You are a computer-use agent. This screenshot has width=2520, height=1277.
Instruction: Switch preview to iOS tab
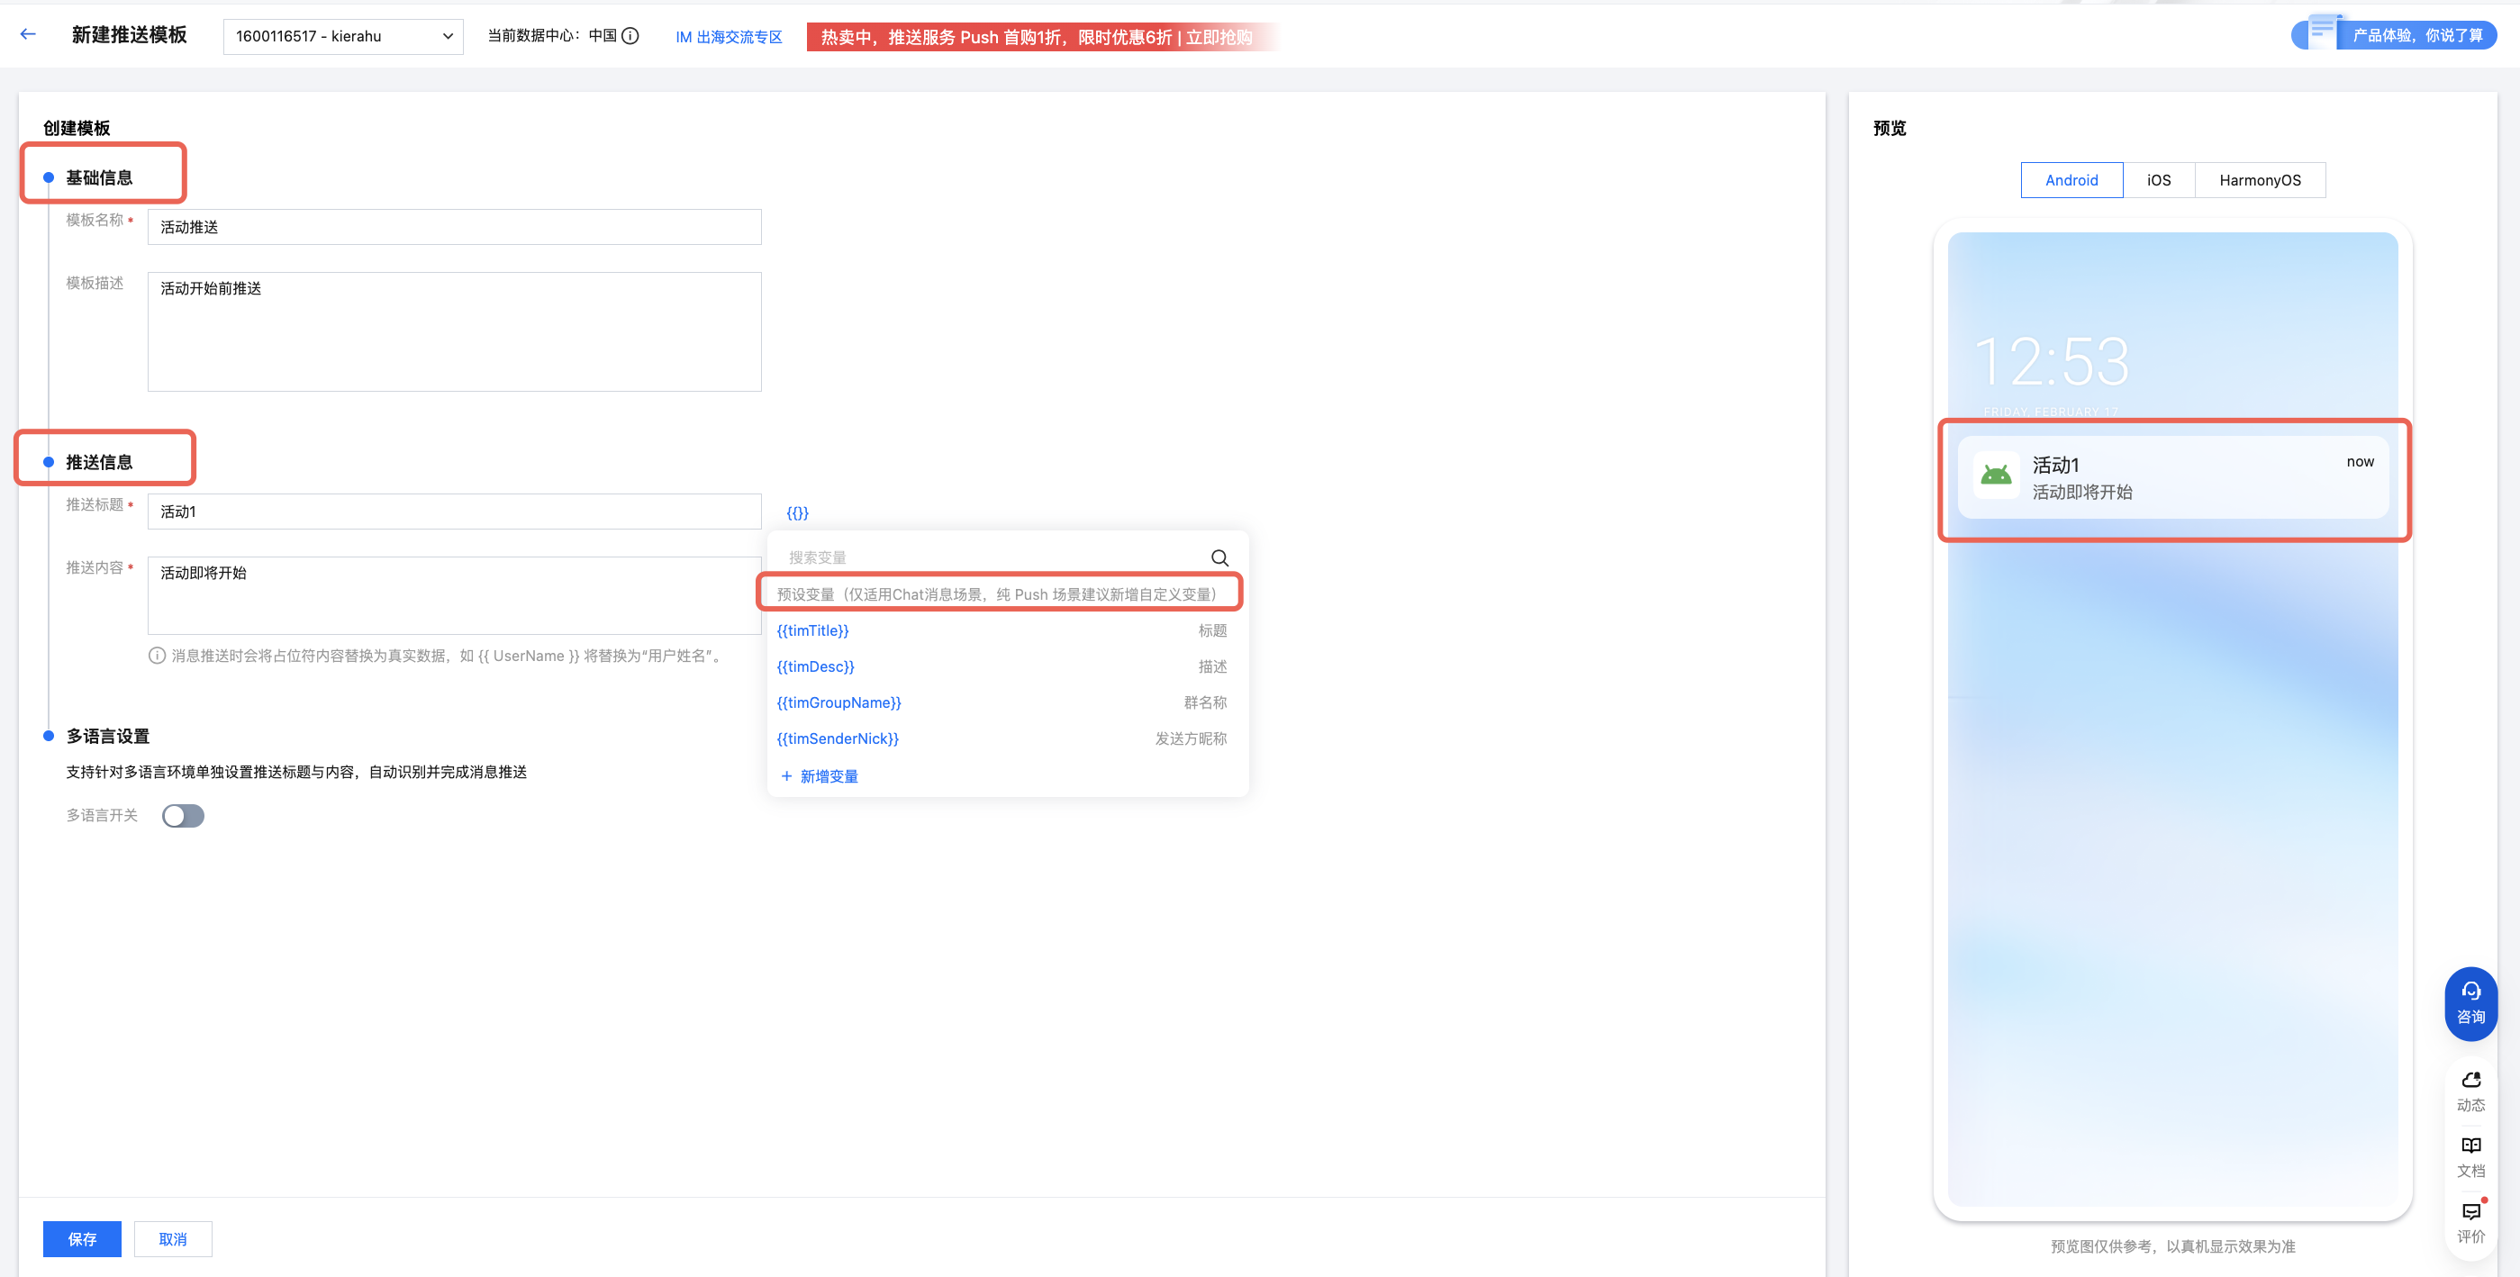[2158, 180]
